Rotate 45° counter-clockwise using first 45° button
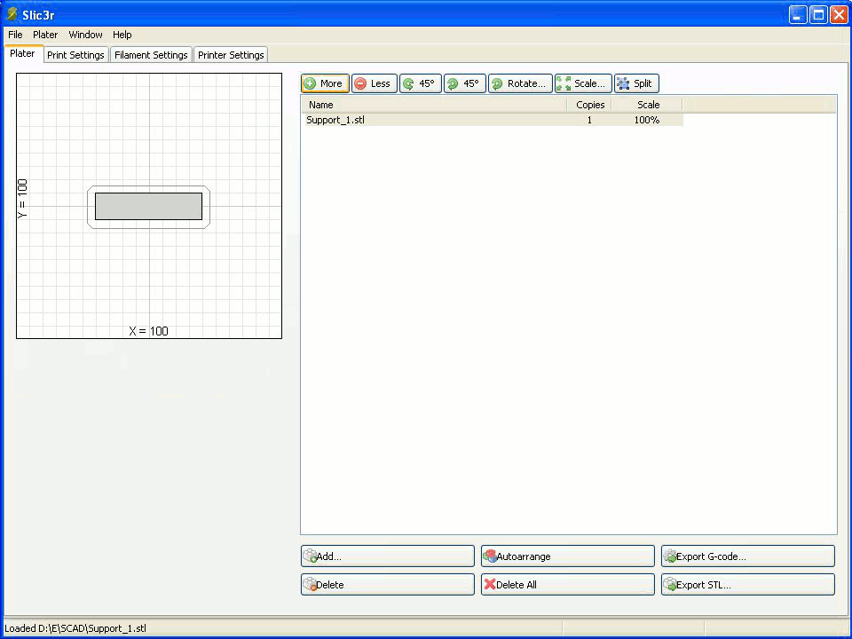The width and height of the screenshot is (852, 639). pos(420,83)
